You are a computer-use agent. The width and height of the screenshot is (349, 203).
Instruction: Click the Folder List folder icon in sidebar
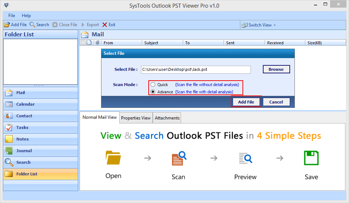[x=9, y=174]
